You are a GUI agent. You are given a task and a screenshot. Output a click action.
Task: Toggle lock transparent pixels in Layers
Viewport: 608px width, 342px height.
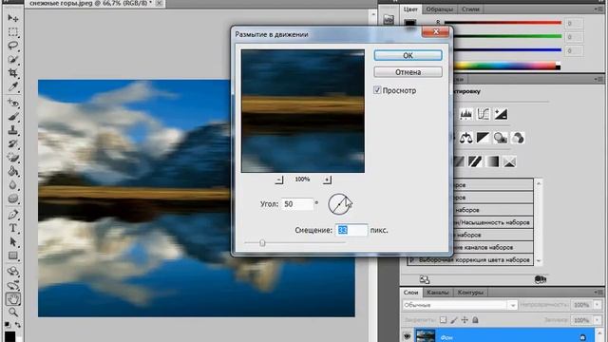point(443,320)
